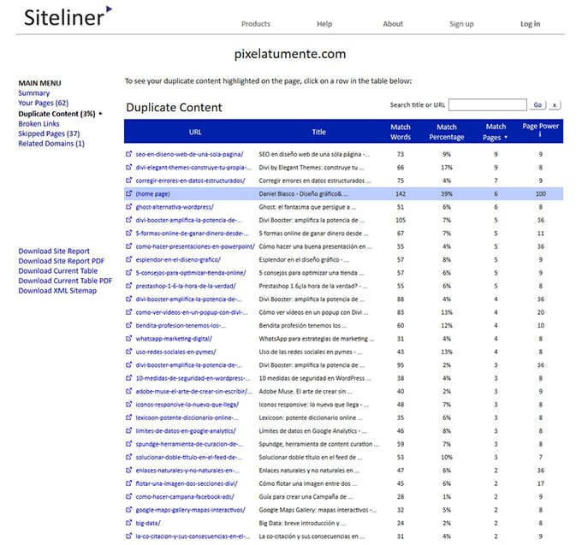The height and width of the screenshot is (545, 582).
Task: Open external link icon for solucionar-doble-titulo row
Action: point(128,457)
